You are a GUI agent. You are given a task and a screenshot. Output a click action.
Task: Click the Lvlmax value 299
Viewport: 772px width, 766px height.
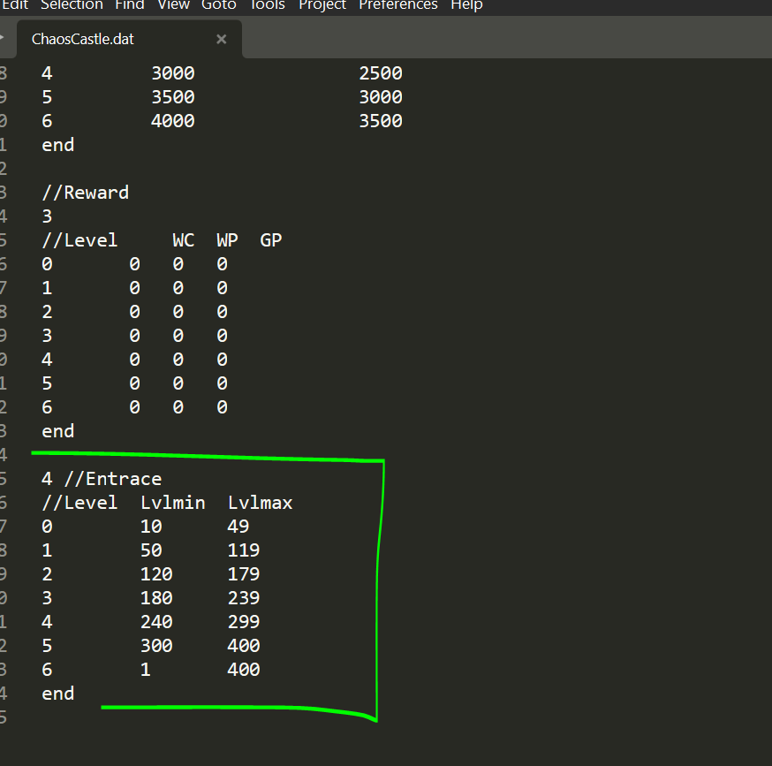[x=244, y=622]
